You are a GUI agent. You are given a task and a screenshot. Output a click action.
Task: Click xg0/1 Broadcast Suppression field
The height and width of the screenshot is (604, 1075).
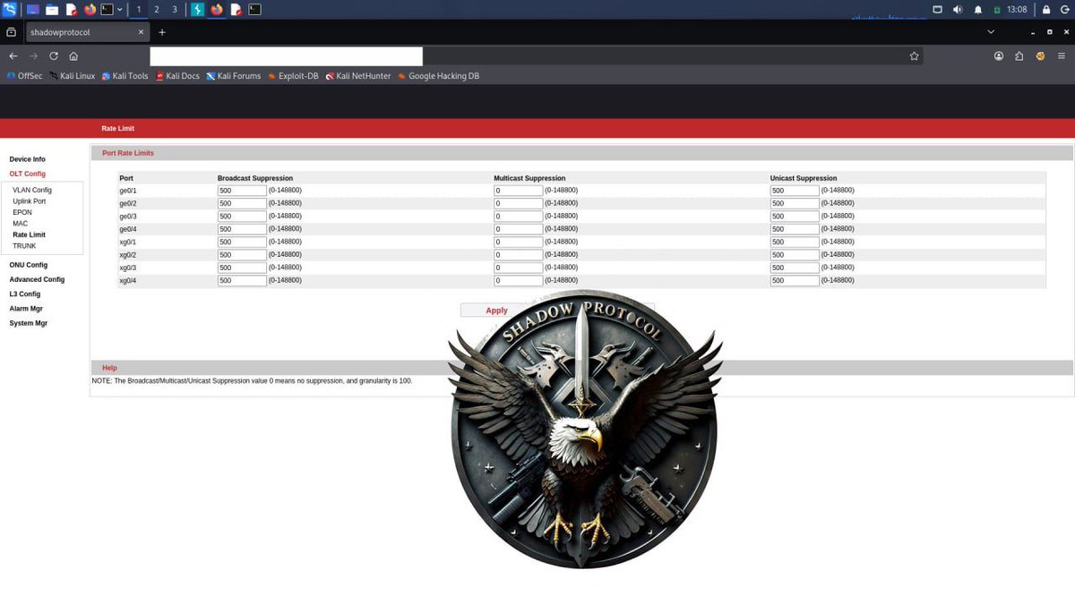point(242,242)
